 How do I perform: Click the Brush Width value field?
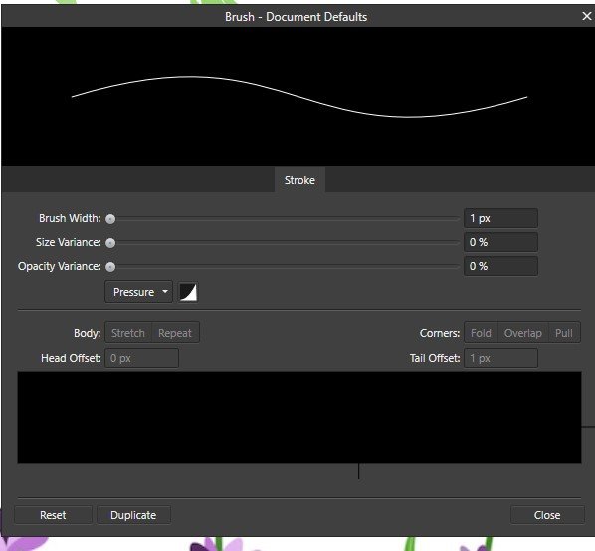coord(500,218)
